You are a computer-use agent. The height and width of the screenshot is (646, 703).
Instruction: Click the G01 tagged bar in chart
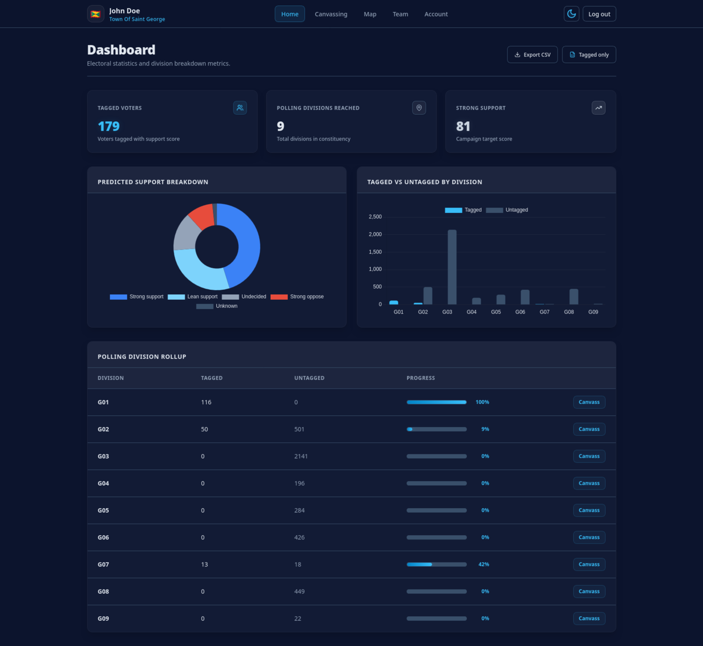pyautogui.click(x=394, y=302)
